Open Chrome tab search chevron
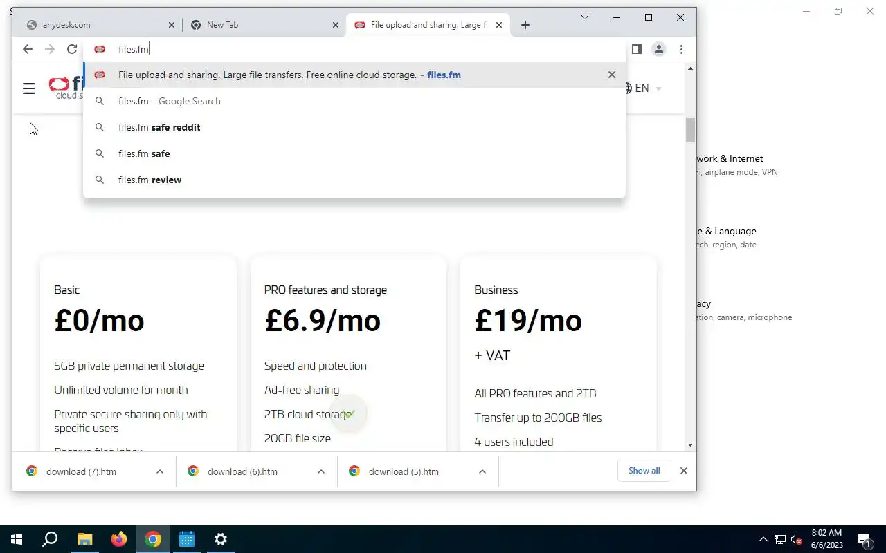This screenshot has width=886, height=553. coord(584,17)
